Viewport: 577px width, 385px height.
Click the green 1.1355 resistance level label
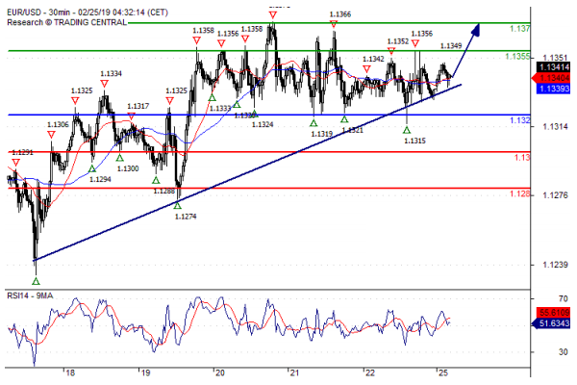click(x=517, y=57)
